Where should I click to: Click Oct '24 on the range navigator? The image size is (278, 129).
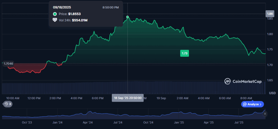click(148, 123)
